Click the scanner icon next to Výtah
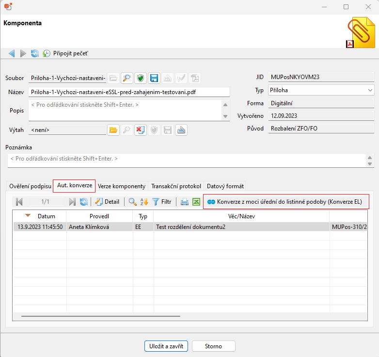This screenshot has width=379, height=357. click(181, 130)
